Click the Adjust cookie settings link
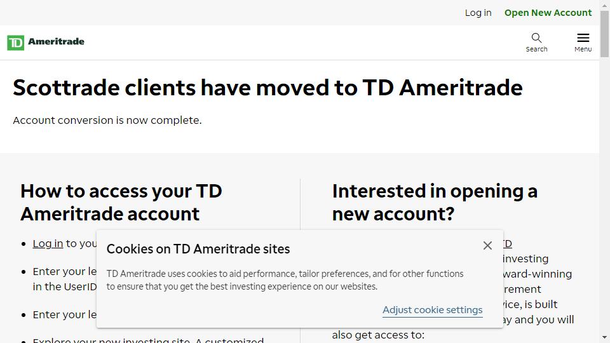This screenshot has width=610, height=343. 432,310
